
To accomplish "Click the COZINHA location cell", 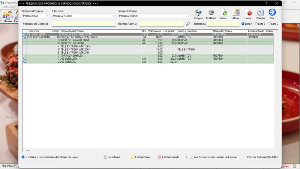I will [260, 37].
